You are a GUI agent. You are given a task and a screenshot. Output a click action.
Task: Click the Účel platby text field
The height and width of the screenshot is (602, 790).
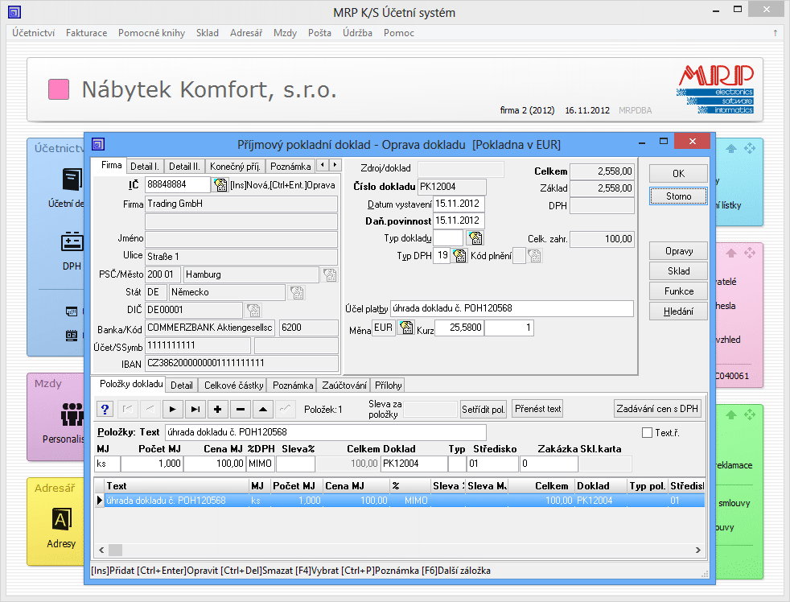click(x=512, y=308)
